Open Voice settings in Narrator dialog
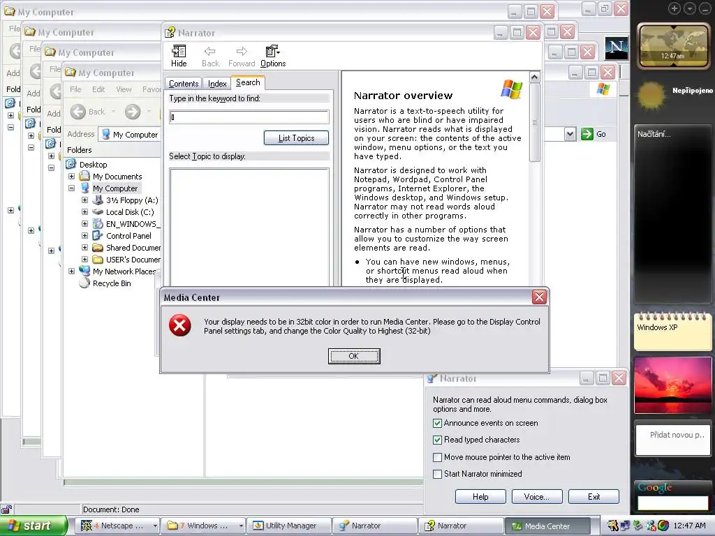Viewport: 715px width, 536px height. click(x=537, y=497)
